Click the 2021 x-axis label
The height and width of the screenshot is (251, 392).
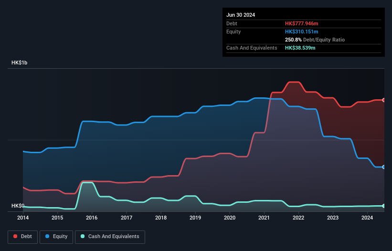tap(264, 218)
